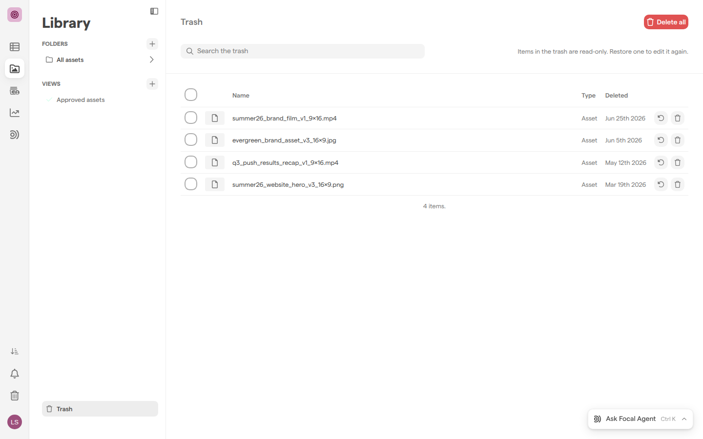Open notifications bell icon
This screenshot has width=703, height=439.
coord(15,374)
